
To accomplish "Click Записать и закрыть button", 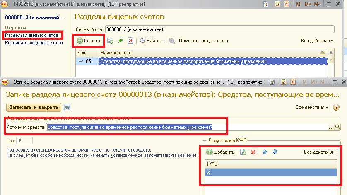I will pyautogui.click(x=34, y=107).
